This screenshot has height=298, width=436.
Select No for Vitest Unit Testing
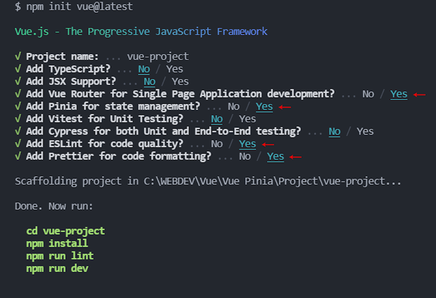point(217,119)
